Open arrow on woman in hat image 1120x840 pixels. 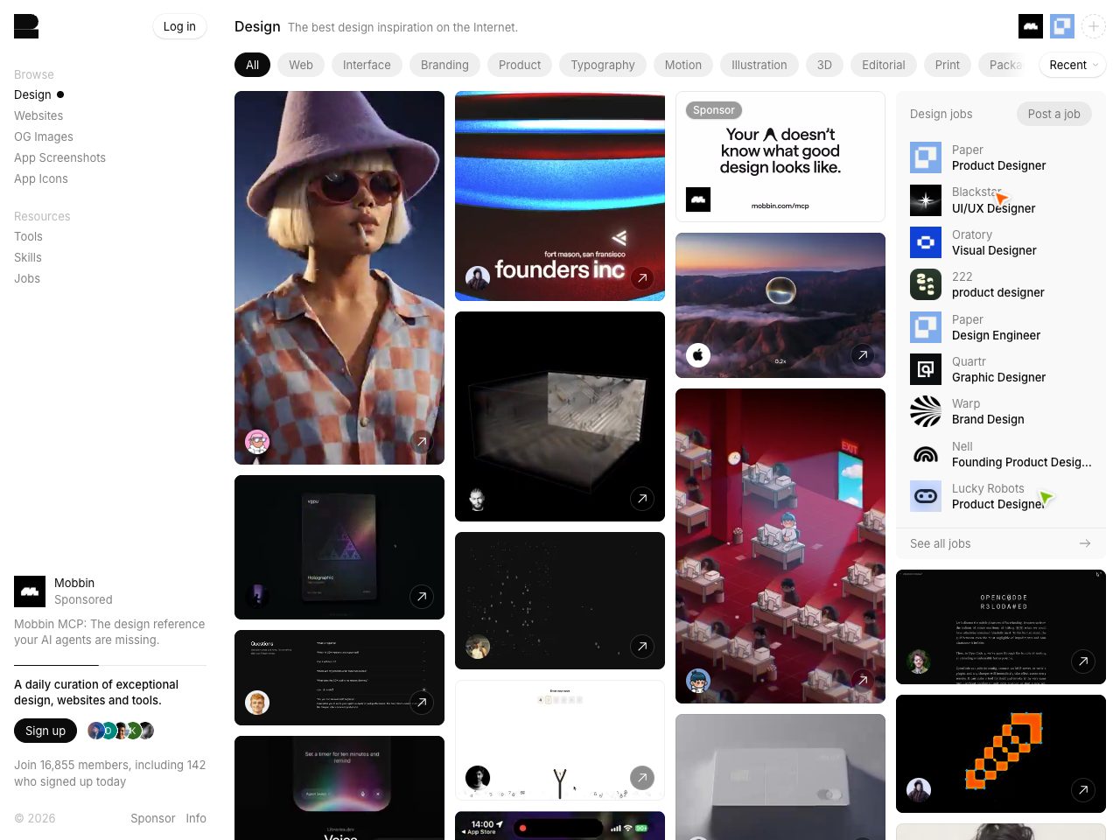(x=422, y=442)
